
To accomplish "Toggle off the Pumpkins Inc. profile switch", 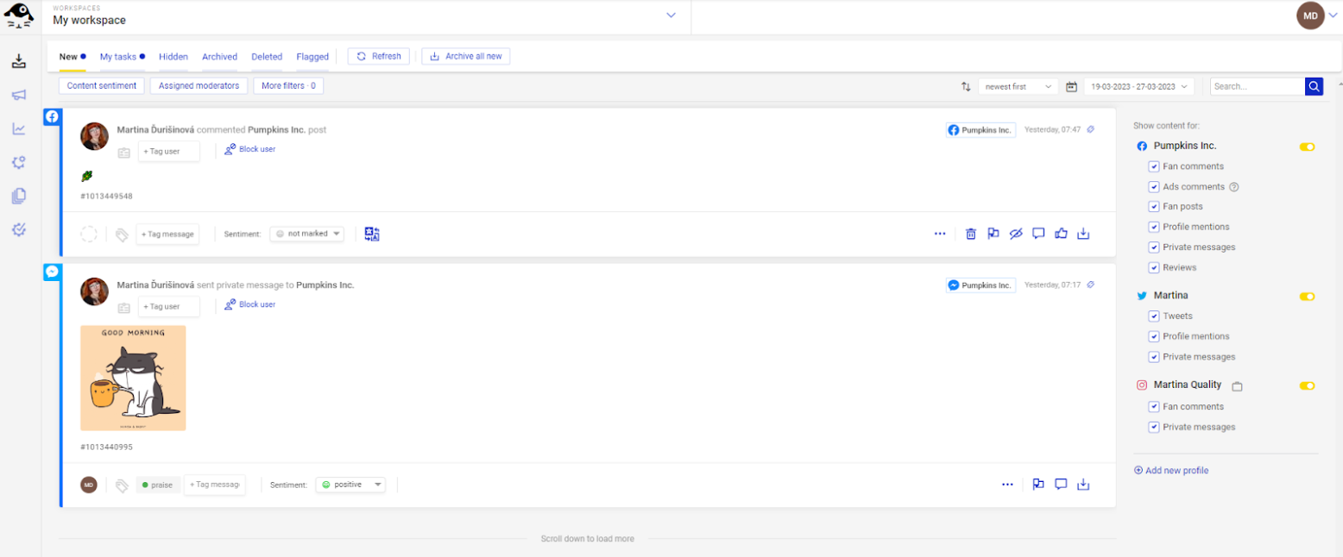I will coord(1307,147).
